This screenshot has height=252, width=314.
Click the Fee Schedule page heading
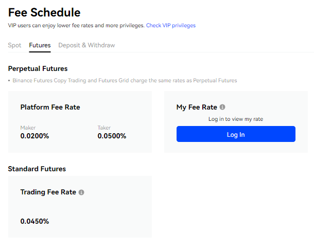coord(44,11)
